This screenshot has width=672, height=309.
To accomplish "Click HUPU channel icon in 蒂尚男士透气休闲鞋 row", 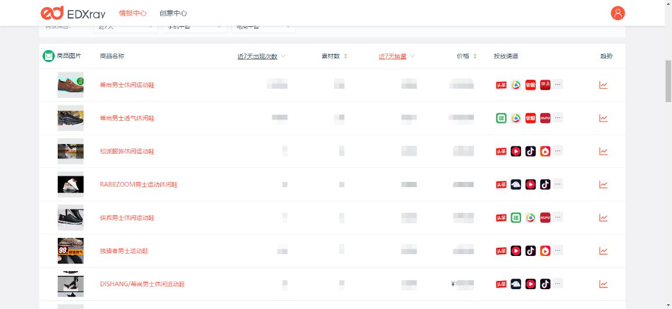I will point(545,118).
